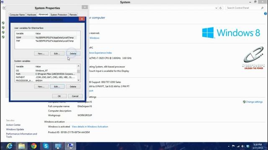268x150 pixels.
Task: Confirm Environment Variables with OK
Action: click(59, 96)
